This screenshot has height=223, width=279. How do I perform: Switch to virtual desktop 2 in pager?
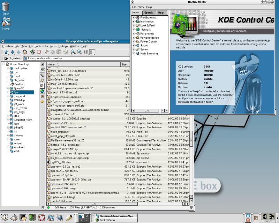click(86, 216)
